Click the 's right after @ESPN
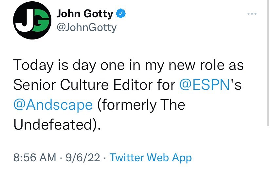Image resolution: width=271 pixels, height=173 pixels. [x=237, y=85]
